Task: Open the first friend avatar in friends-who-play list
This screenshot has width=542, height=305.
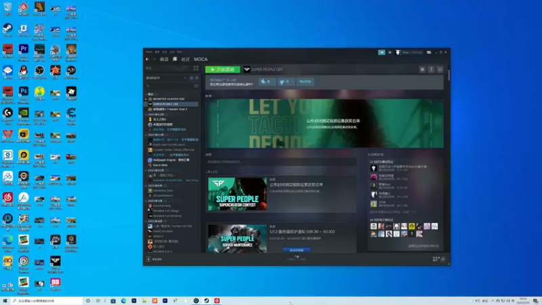Action: tap(373, 168)
